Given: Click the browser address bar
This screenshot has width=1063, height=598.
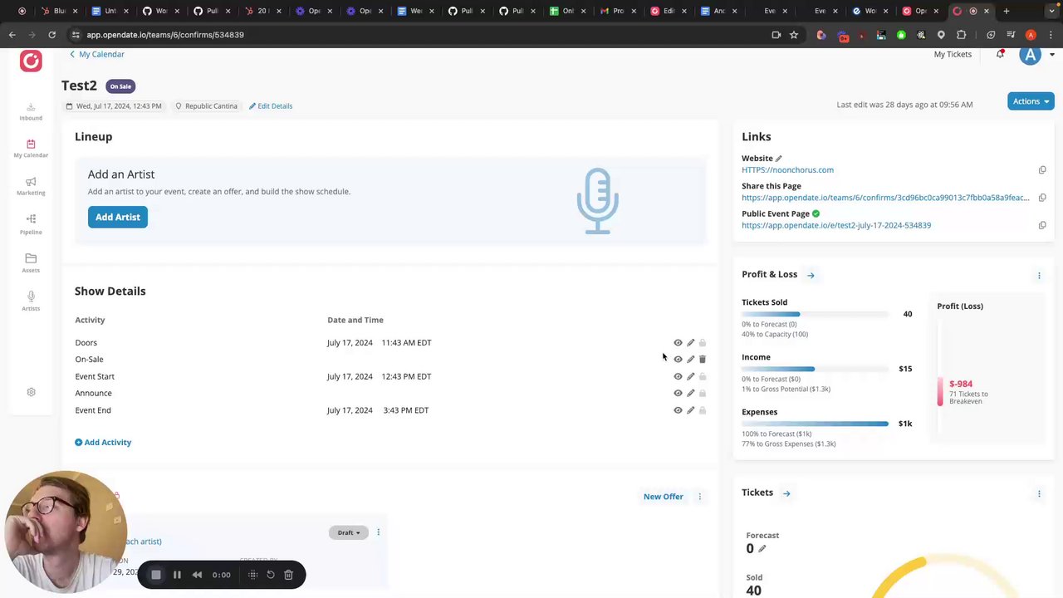Looking at the screenshot, I should [x=415, y=35].
